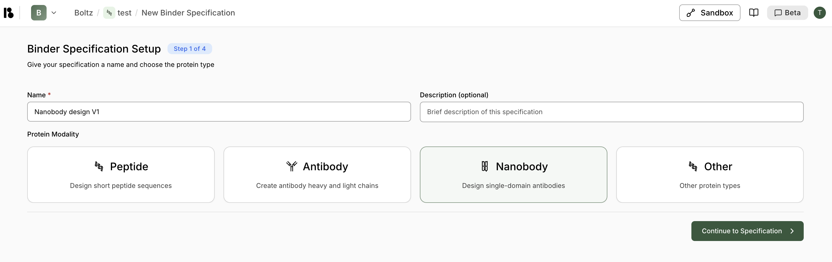Screen dimensions: 832x262
Task: Click the Step 1 of 4 badge
Action: click(190, 49)
